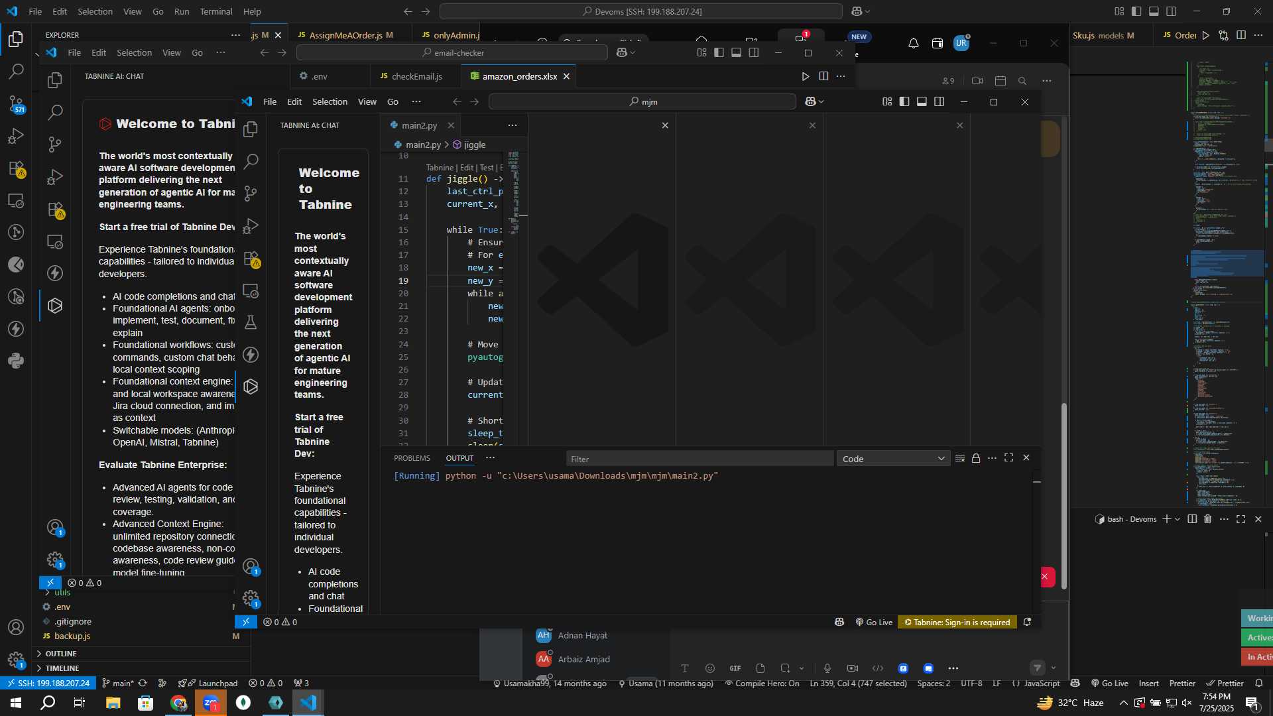The image size is (1273, 716).
Task: Open JavaScript language mode in Devoms status bar
Action: click(1042, 684)
